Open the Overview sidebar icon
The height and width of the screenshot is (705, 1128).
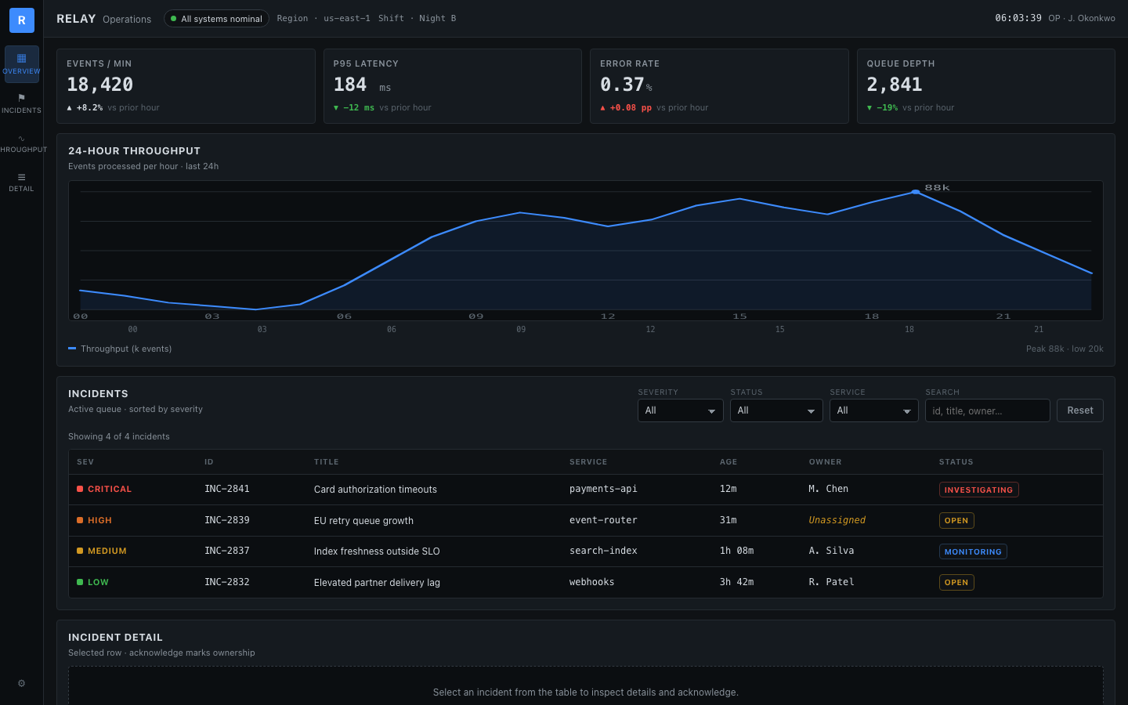point(21,64)
